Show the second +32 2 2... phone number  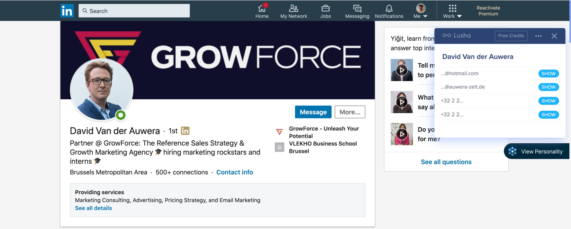click(548, 115)
